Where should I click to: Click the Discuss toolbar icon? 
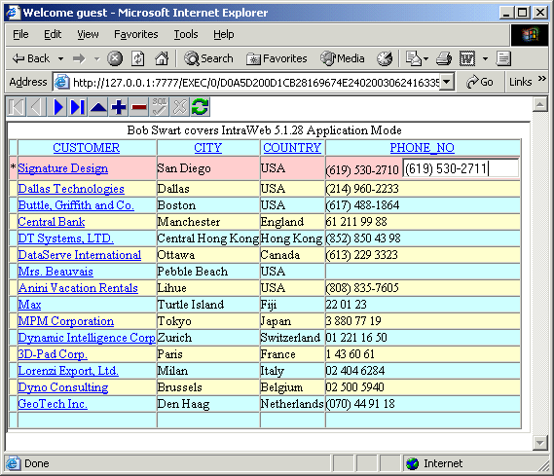(503, 58)
